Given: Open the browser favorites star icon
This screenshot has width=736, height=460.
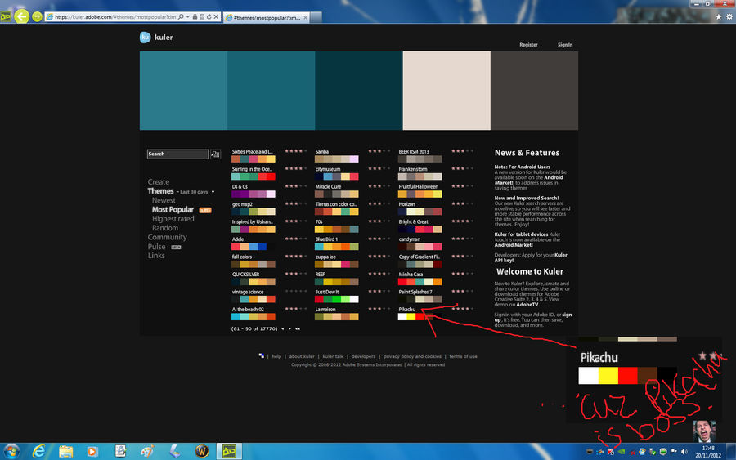Looking at the screenshot, I should (x=719, y=16).
